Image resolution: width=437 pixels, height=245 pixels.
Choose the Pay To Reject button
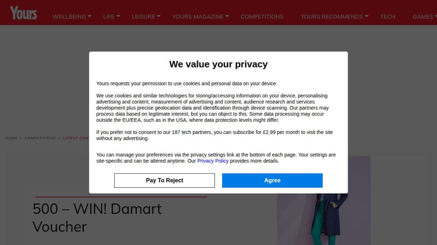165,180
